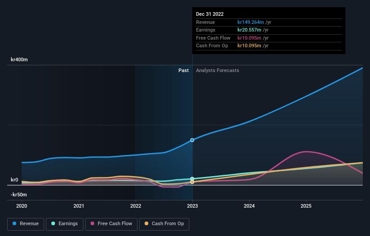Image resolution: width=370 pixels, height=236 pixels.
Task: Click the Dec 31 2022 tooltip date
Action: tap(210, 14)
